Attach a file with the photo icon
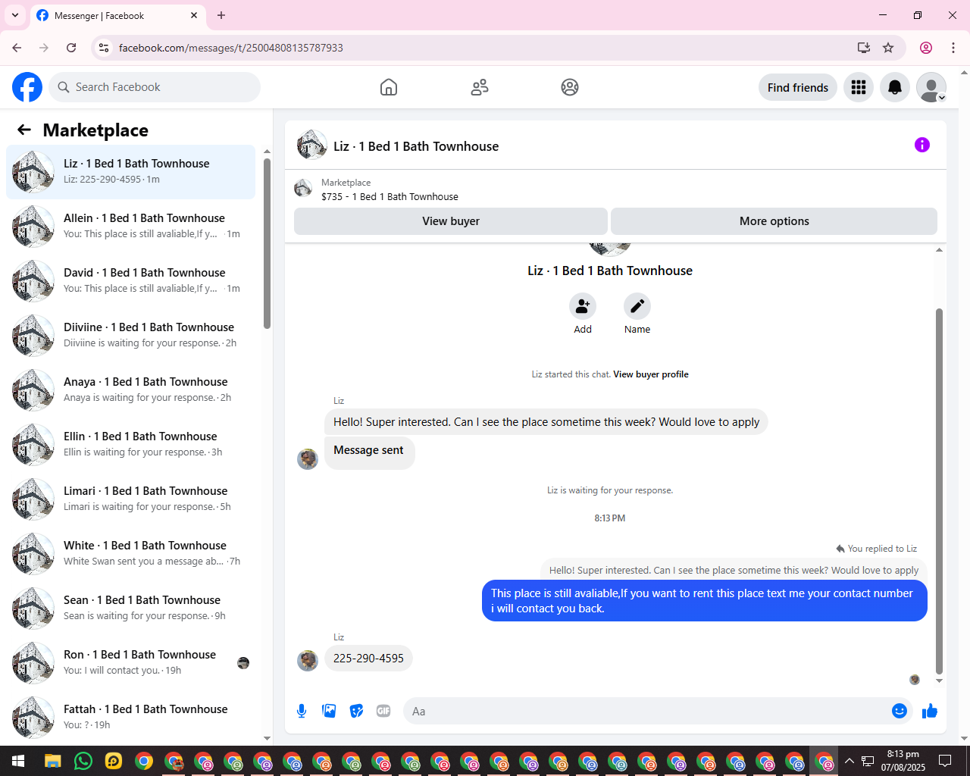 tap(329, 711)
